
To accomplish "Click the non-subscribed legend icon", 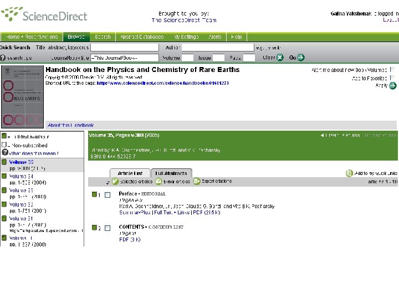I will coord(4,145).
